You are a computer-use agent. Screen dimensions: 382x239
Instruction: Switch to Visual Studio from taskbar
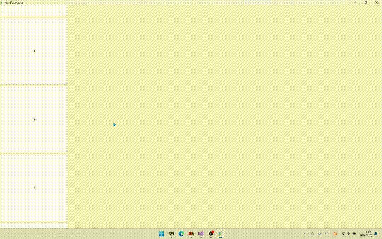point(201,234)
